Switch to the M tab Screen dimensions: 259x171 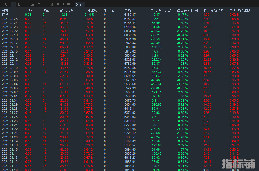tap(51, 4)
